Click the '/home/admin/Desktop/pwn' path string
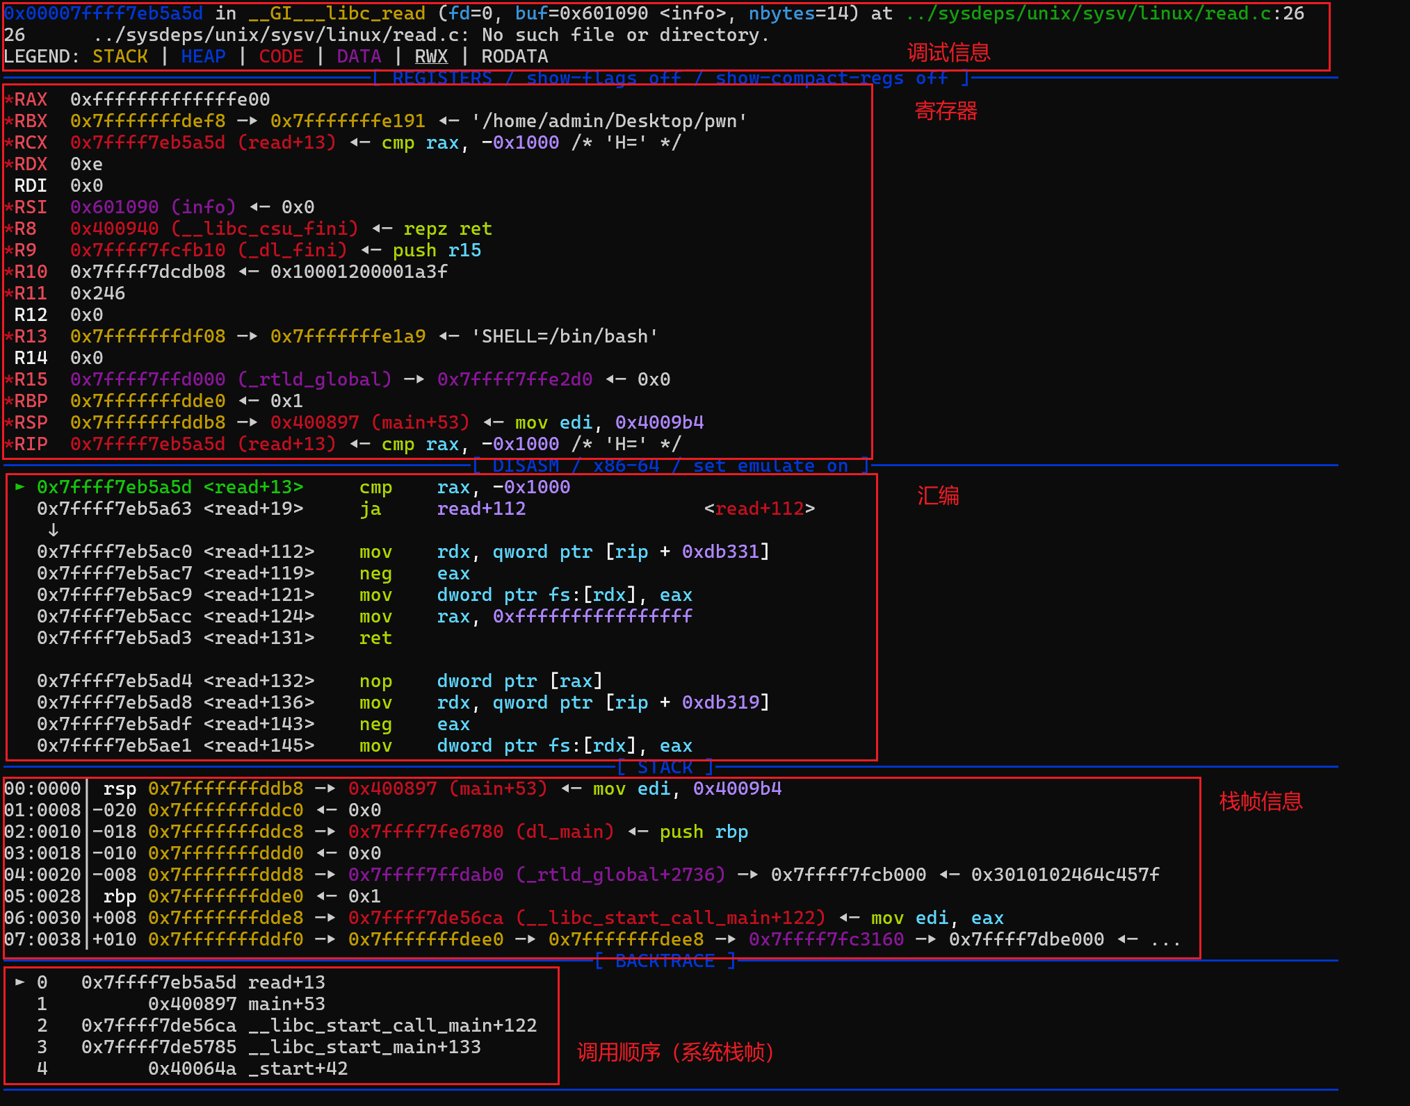Viewport: 1410px width, 1106px height. tap(609, 121)
